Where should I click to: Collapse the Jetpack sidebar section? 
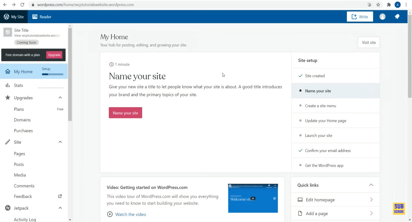pos(60,208)
